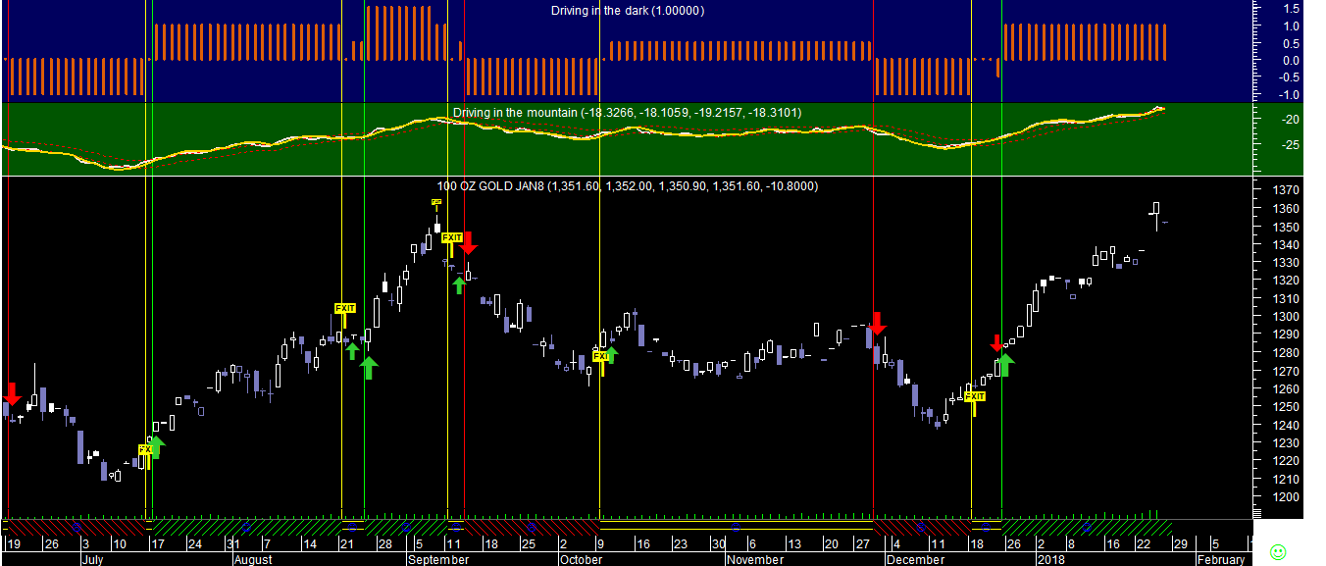Click the 1.5 value on indicator axis

click(x=1292, y=8)
